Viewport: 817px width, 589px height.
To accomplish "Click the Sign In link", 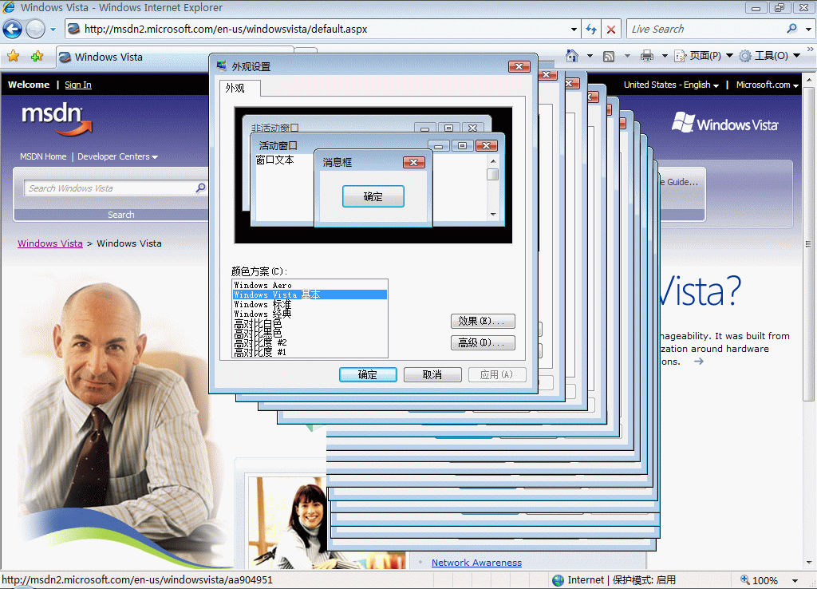I will [78, 85].
